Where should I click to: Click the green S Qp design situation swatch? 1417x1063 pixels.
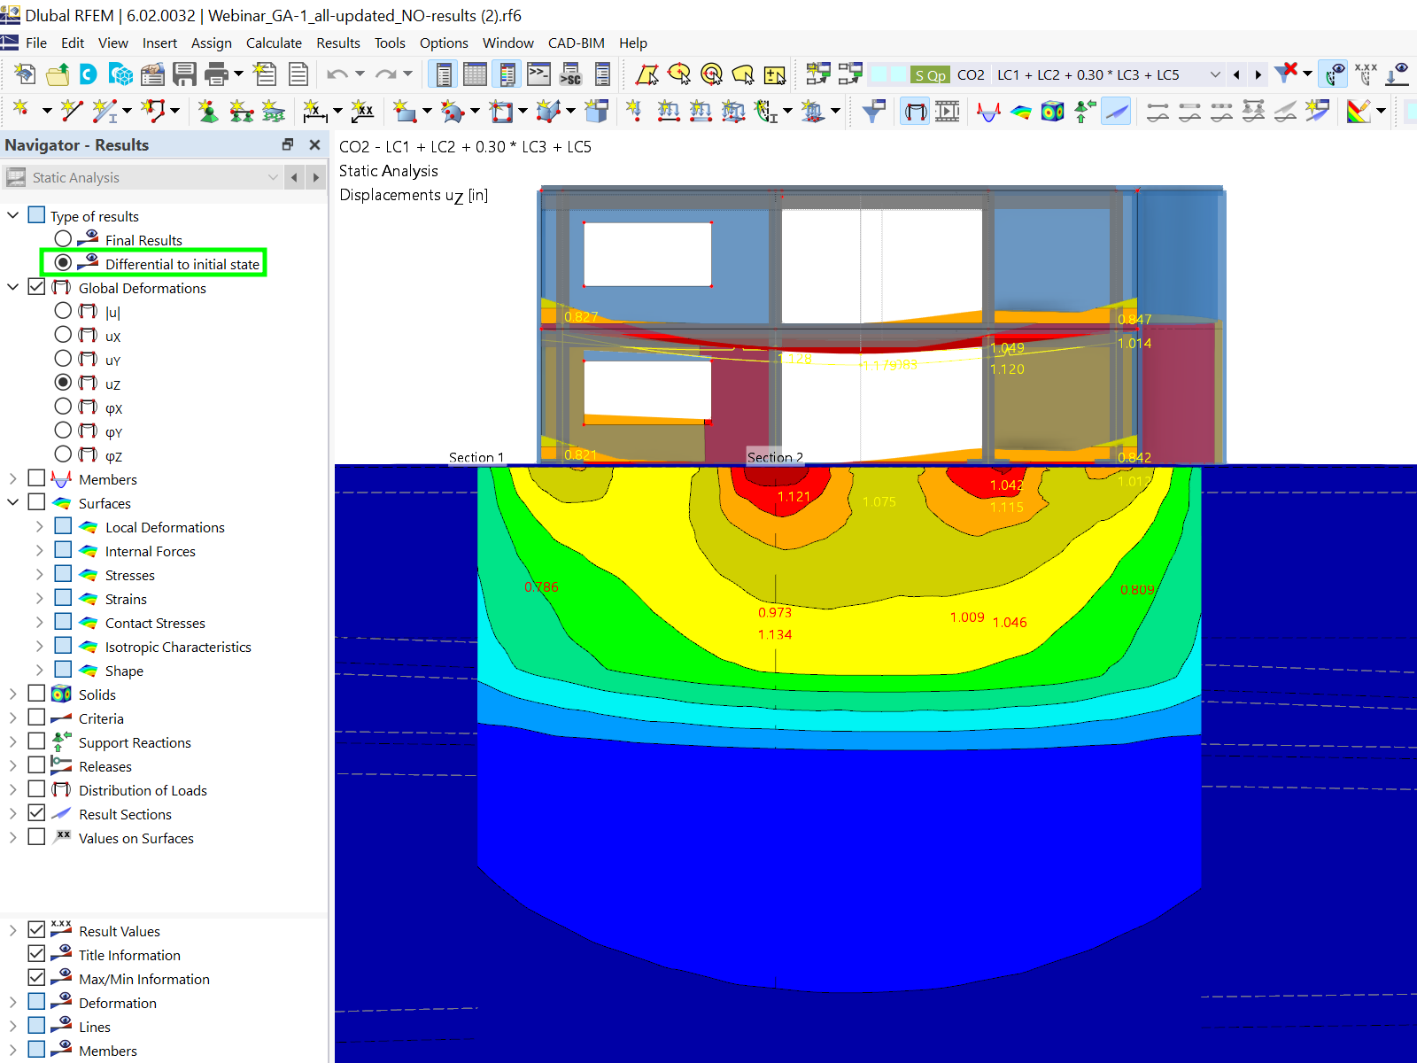coord(931,74)
